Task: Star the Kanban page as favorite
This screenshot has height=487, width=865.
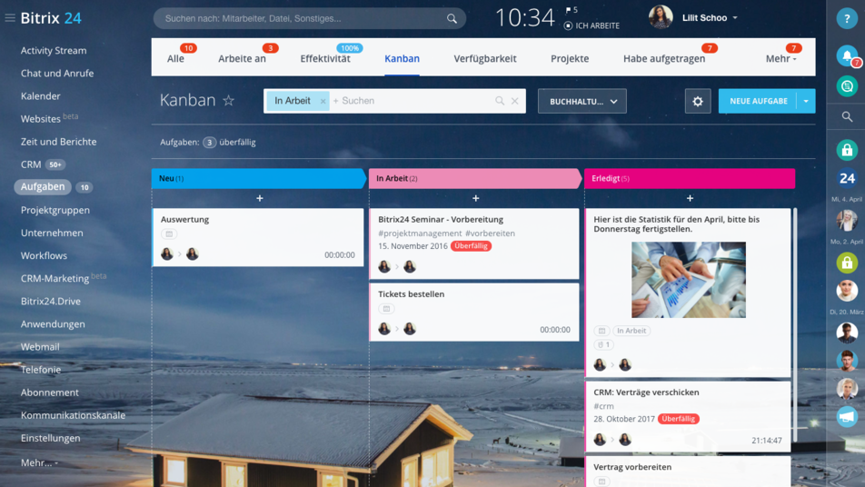Action: tap(229, 101)
